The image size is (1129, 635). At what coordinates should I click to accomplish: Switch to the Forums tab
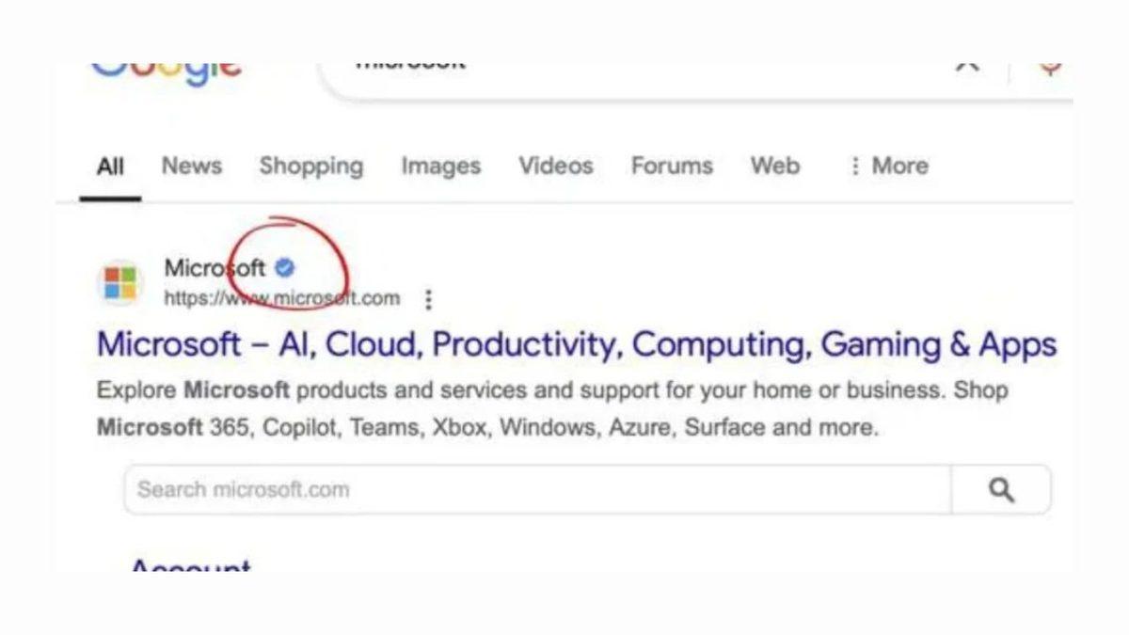671,166
